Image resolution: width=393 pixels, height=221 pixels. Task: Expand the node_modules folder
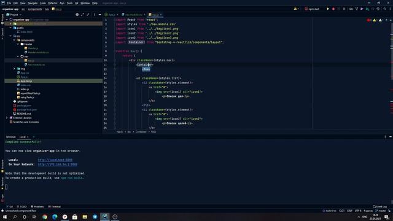coord(10,23)
